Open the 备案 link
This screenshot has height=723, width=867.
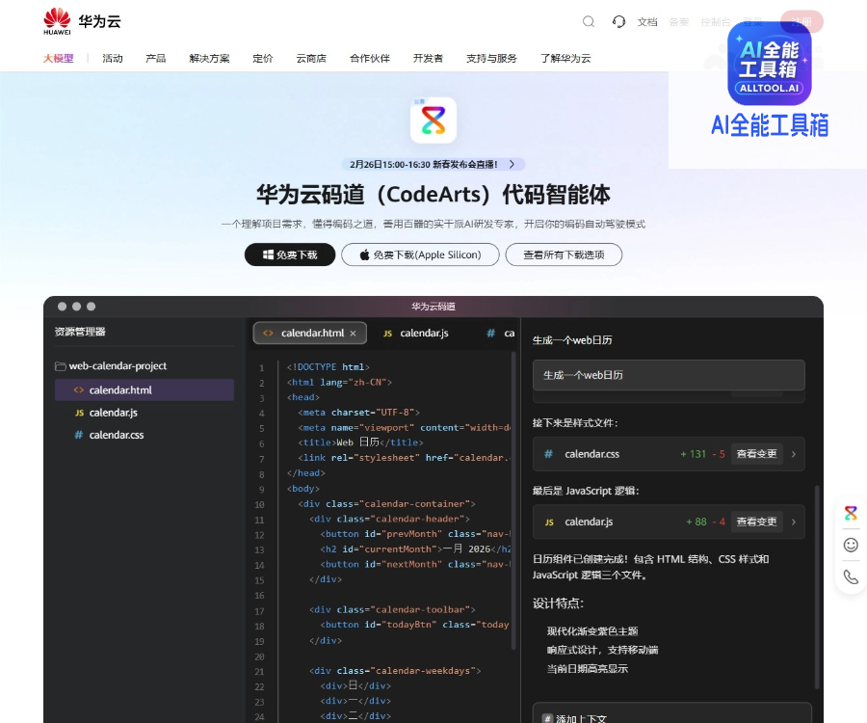coord(679,22)
